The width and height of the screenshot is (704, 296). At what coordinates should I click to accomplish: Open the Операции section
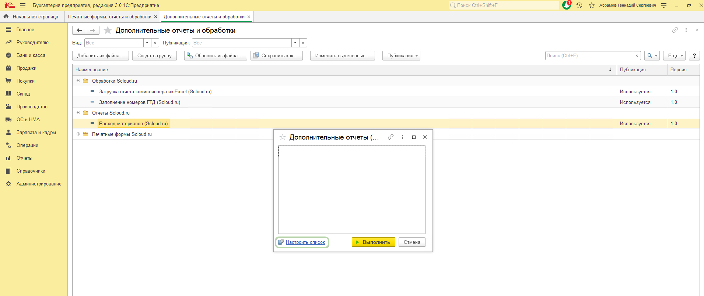[27, 145]
